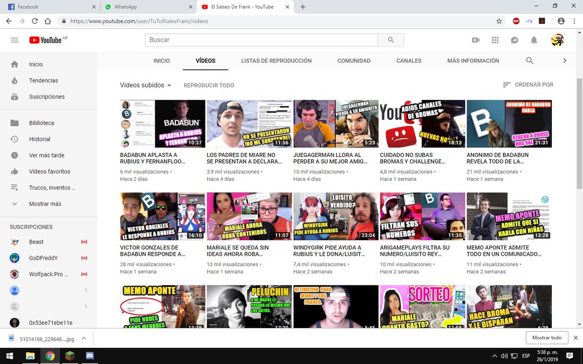Viewport: 583px width, 364px height.
Task: Open the CANALES tab
Action: [409, 61]
